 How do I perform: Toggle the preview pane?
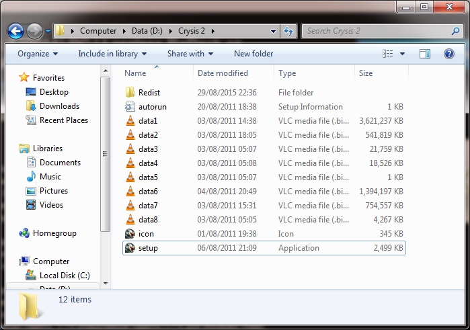click(425, 54)
